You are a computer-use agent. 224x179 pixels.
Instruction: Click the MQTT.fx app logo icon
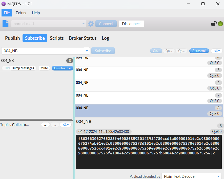(4, 4)
